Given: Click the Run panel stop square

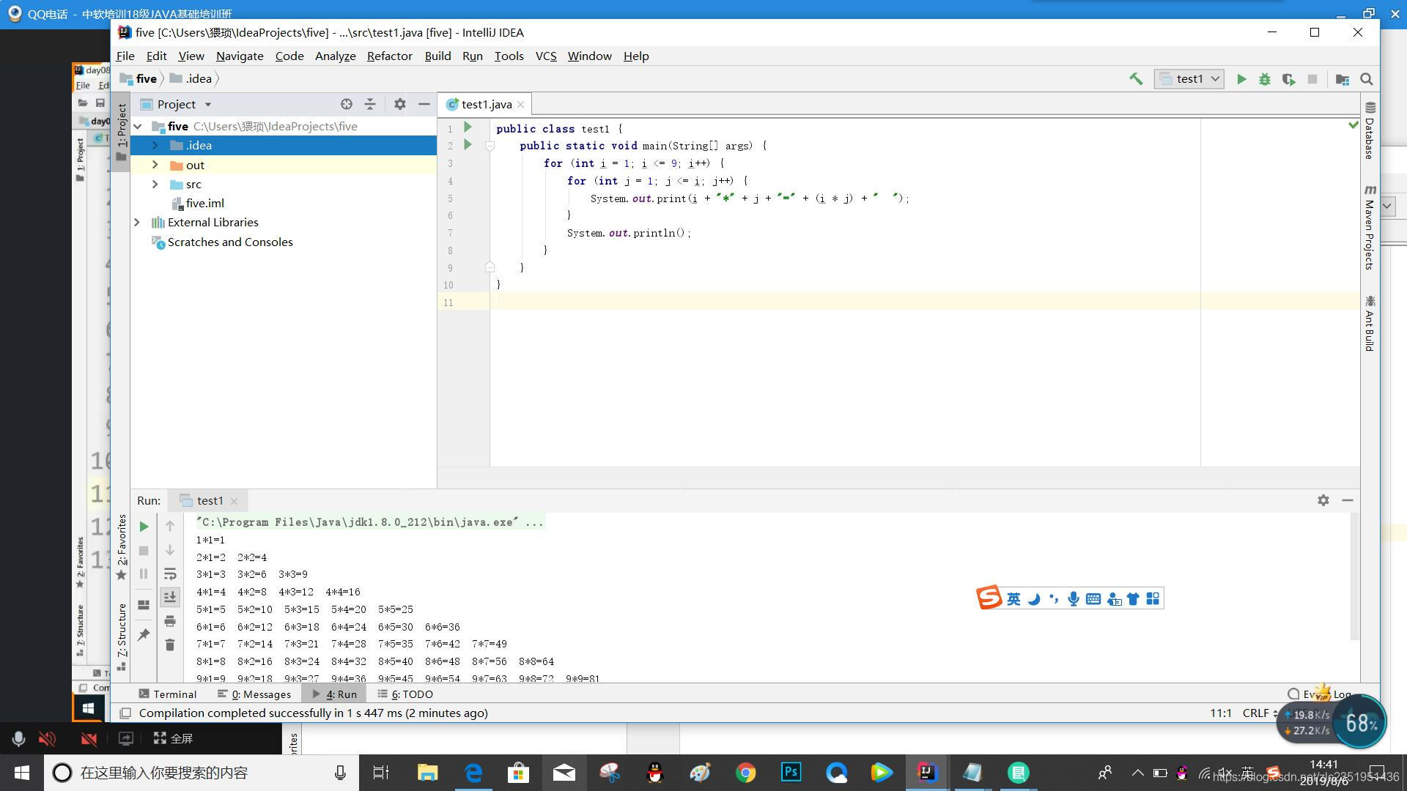Looking at the screenshot, I should click(x=144, y=550).
